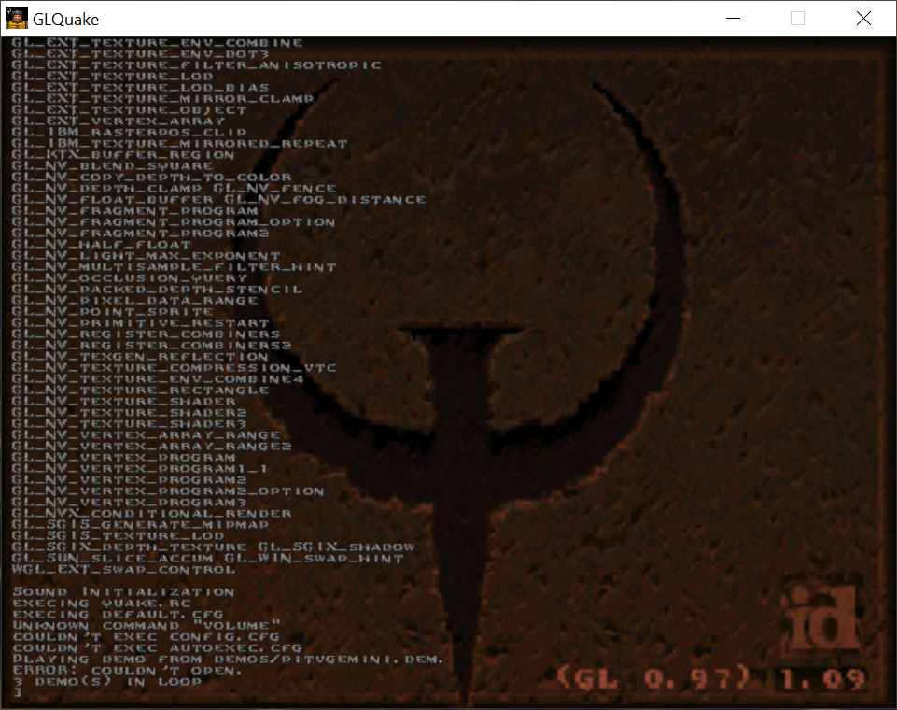Click the 1.09 version number
Viewport: 897px width, 710px height.
(x=822, y=679)
